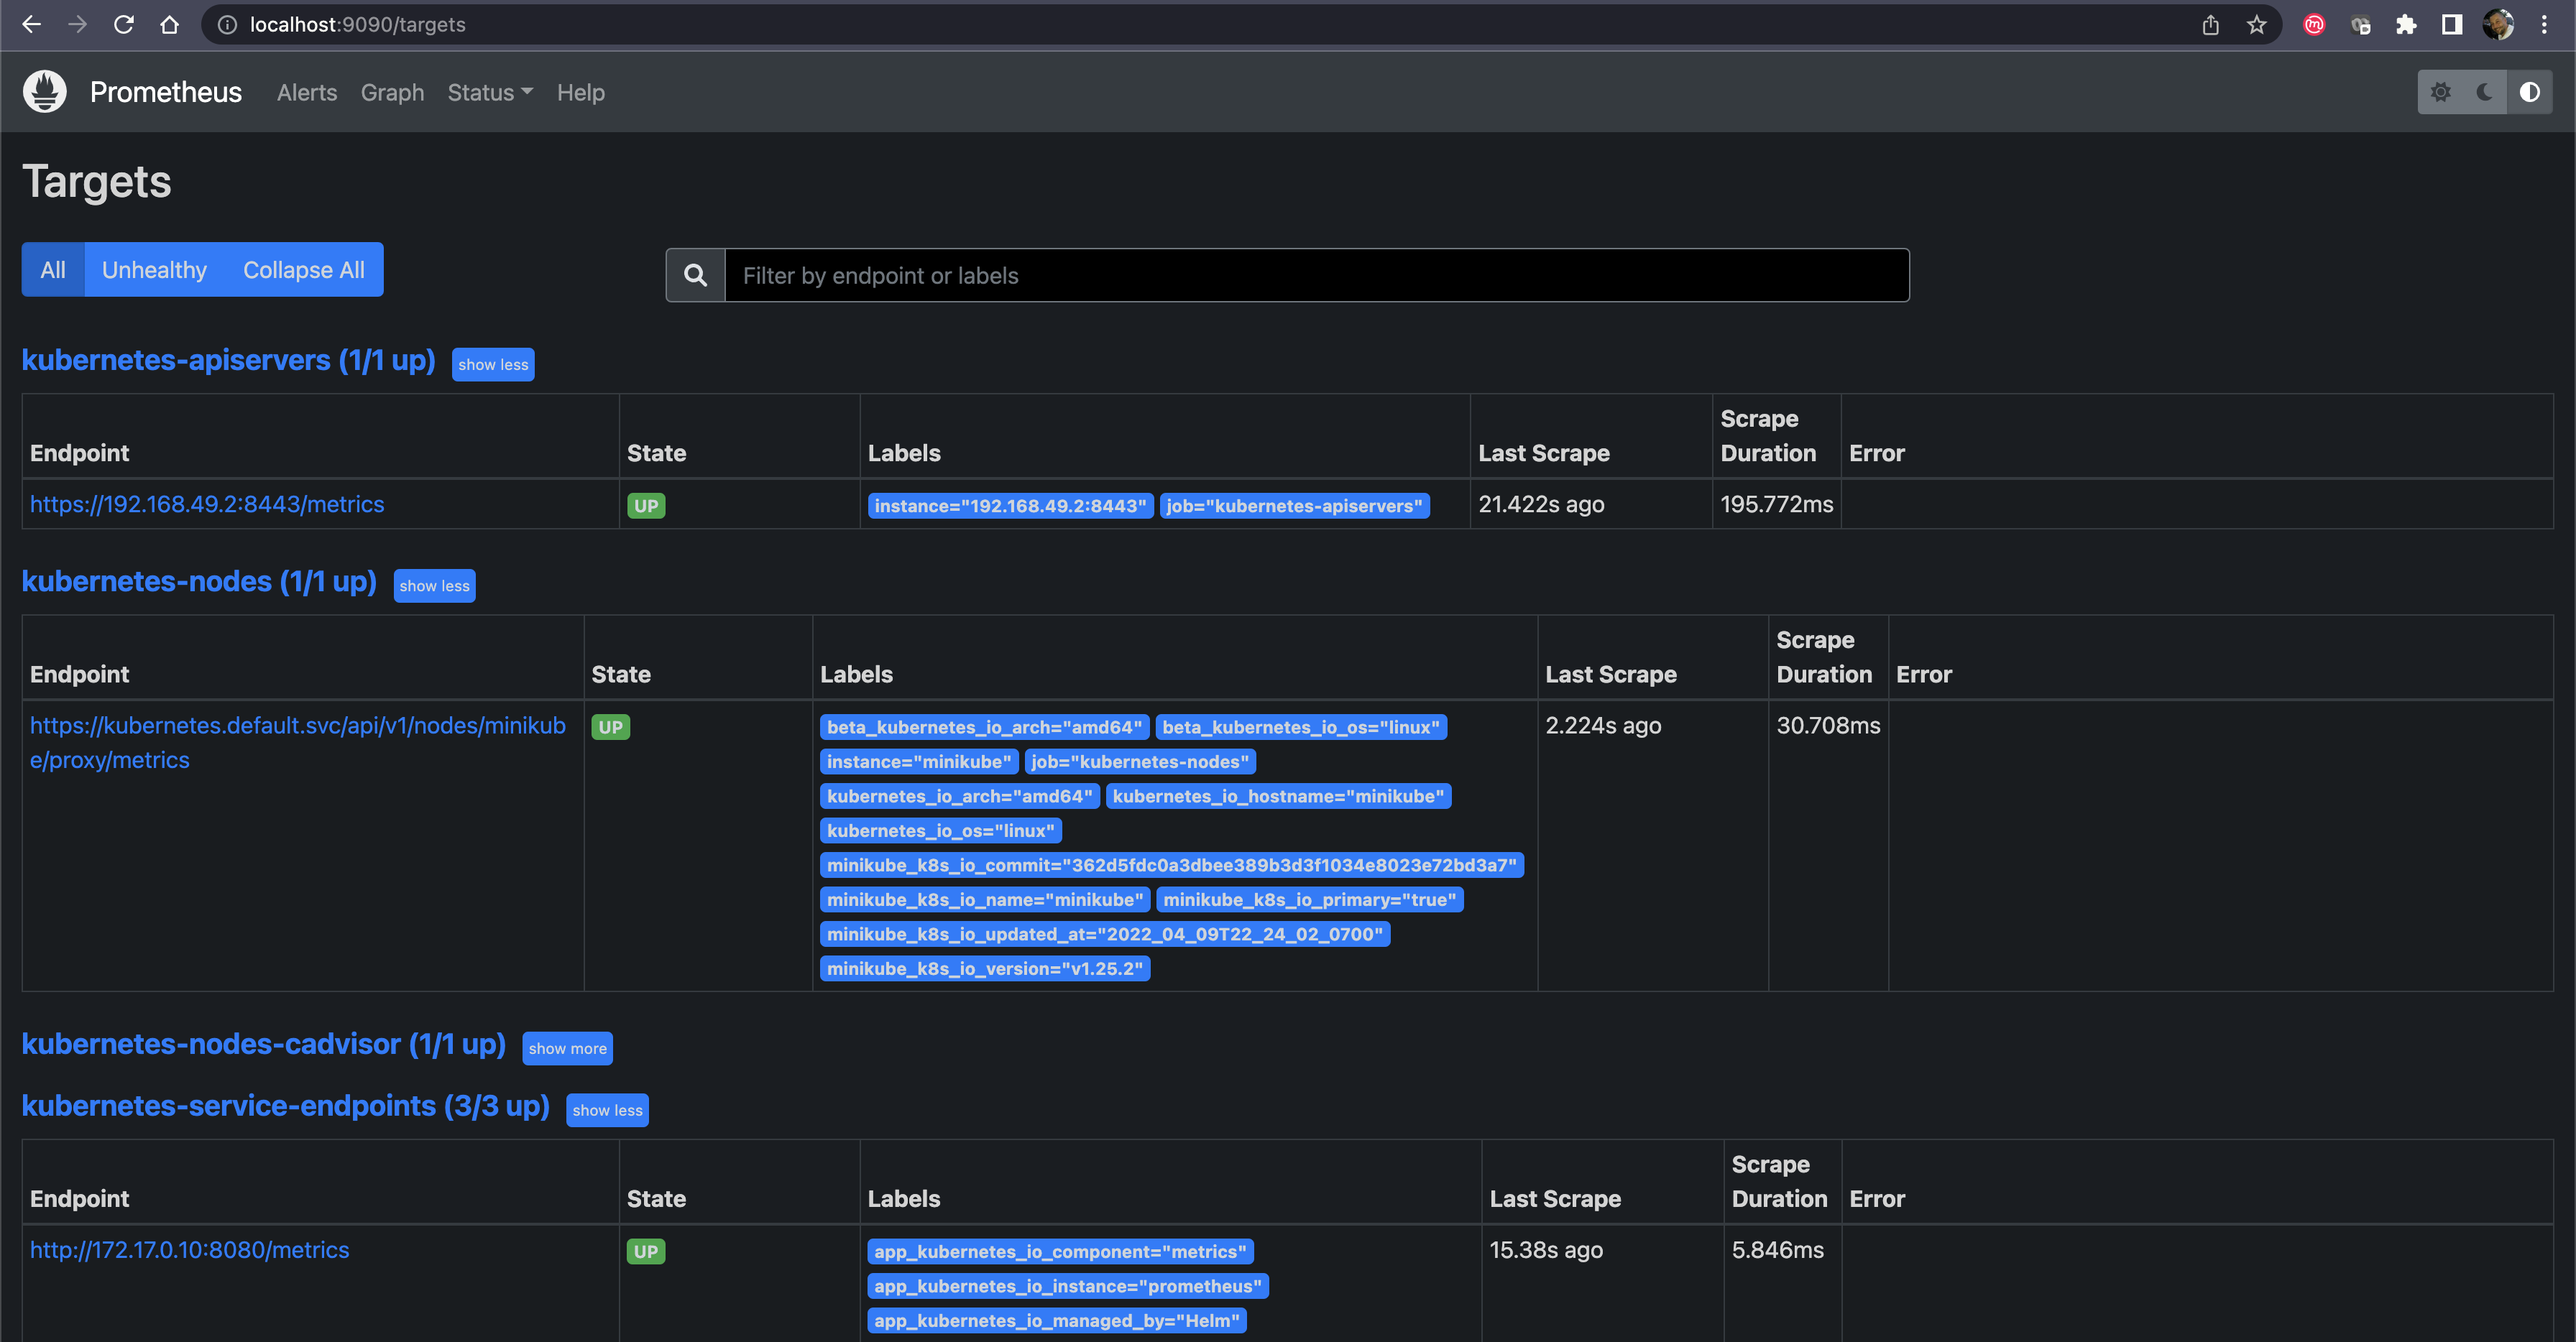
Task: Click label app_kubernetes_io_managed_by="Helm"
Action: pos(1057,1321)
